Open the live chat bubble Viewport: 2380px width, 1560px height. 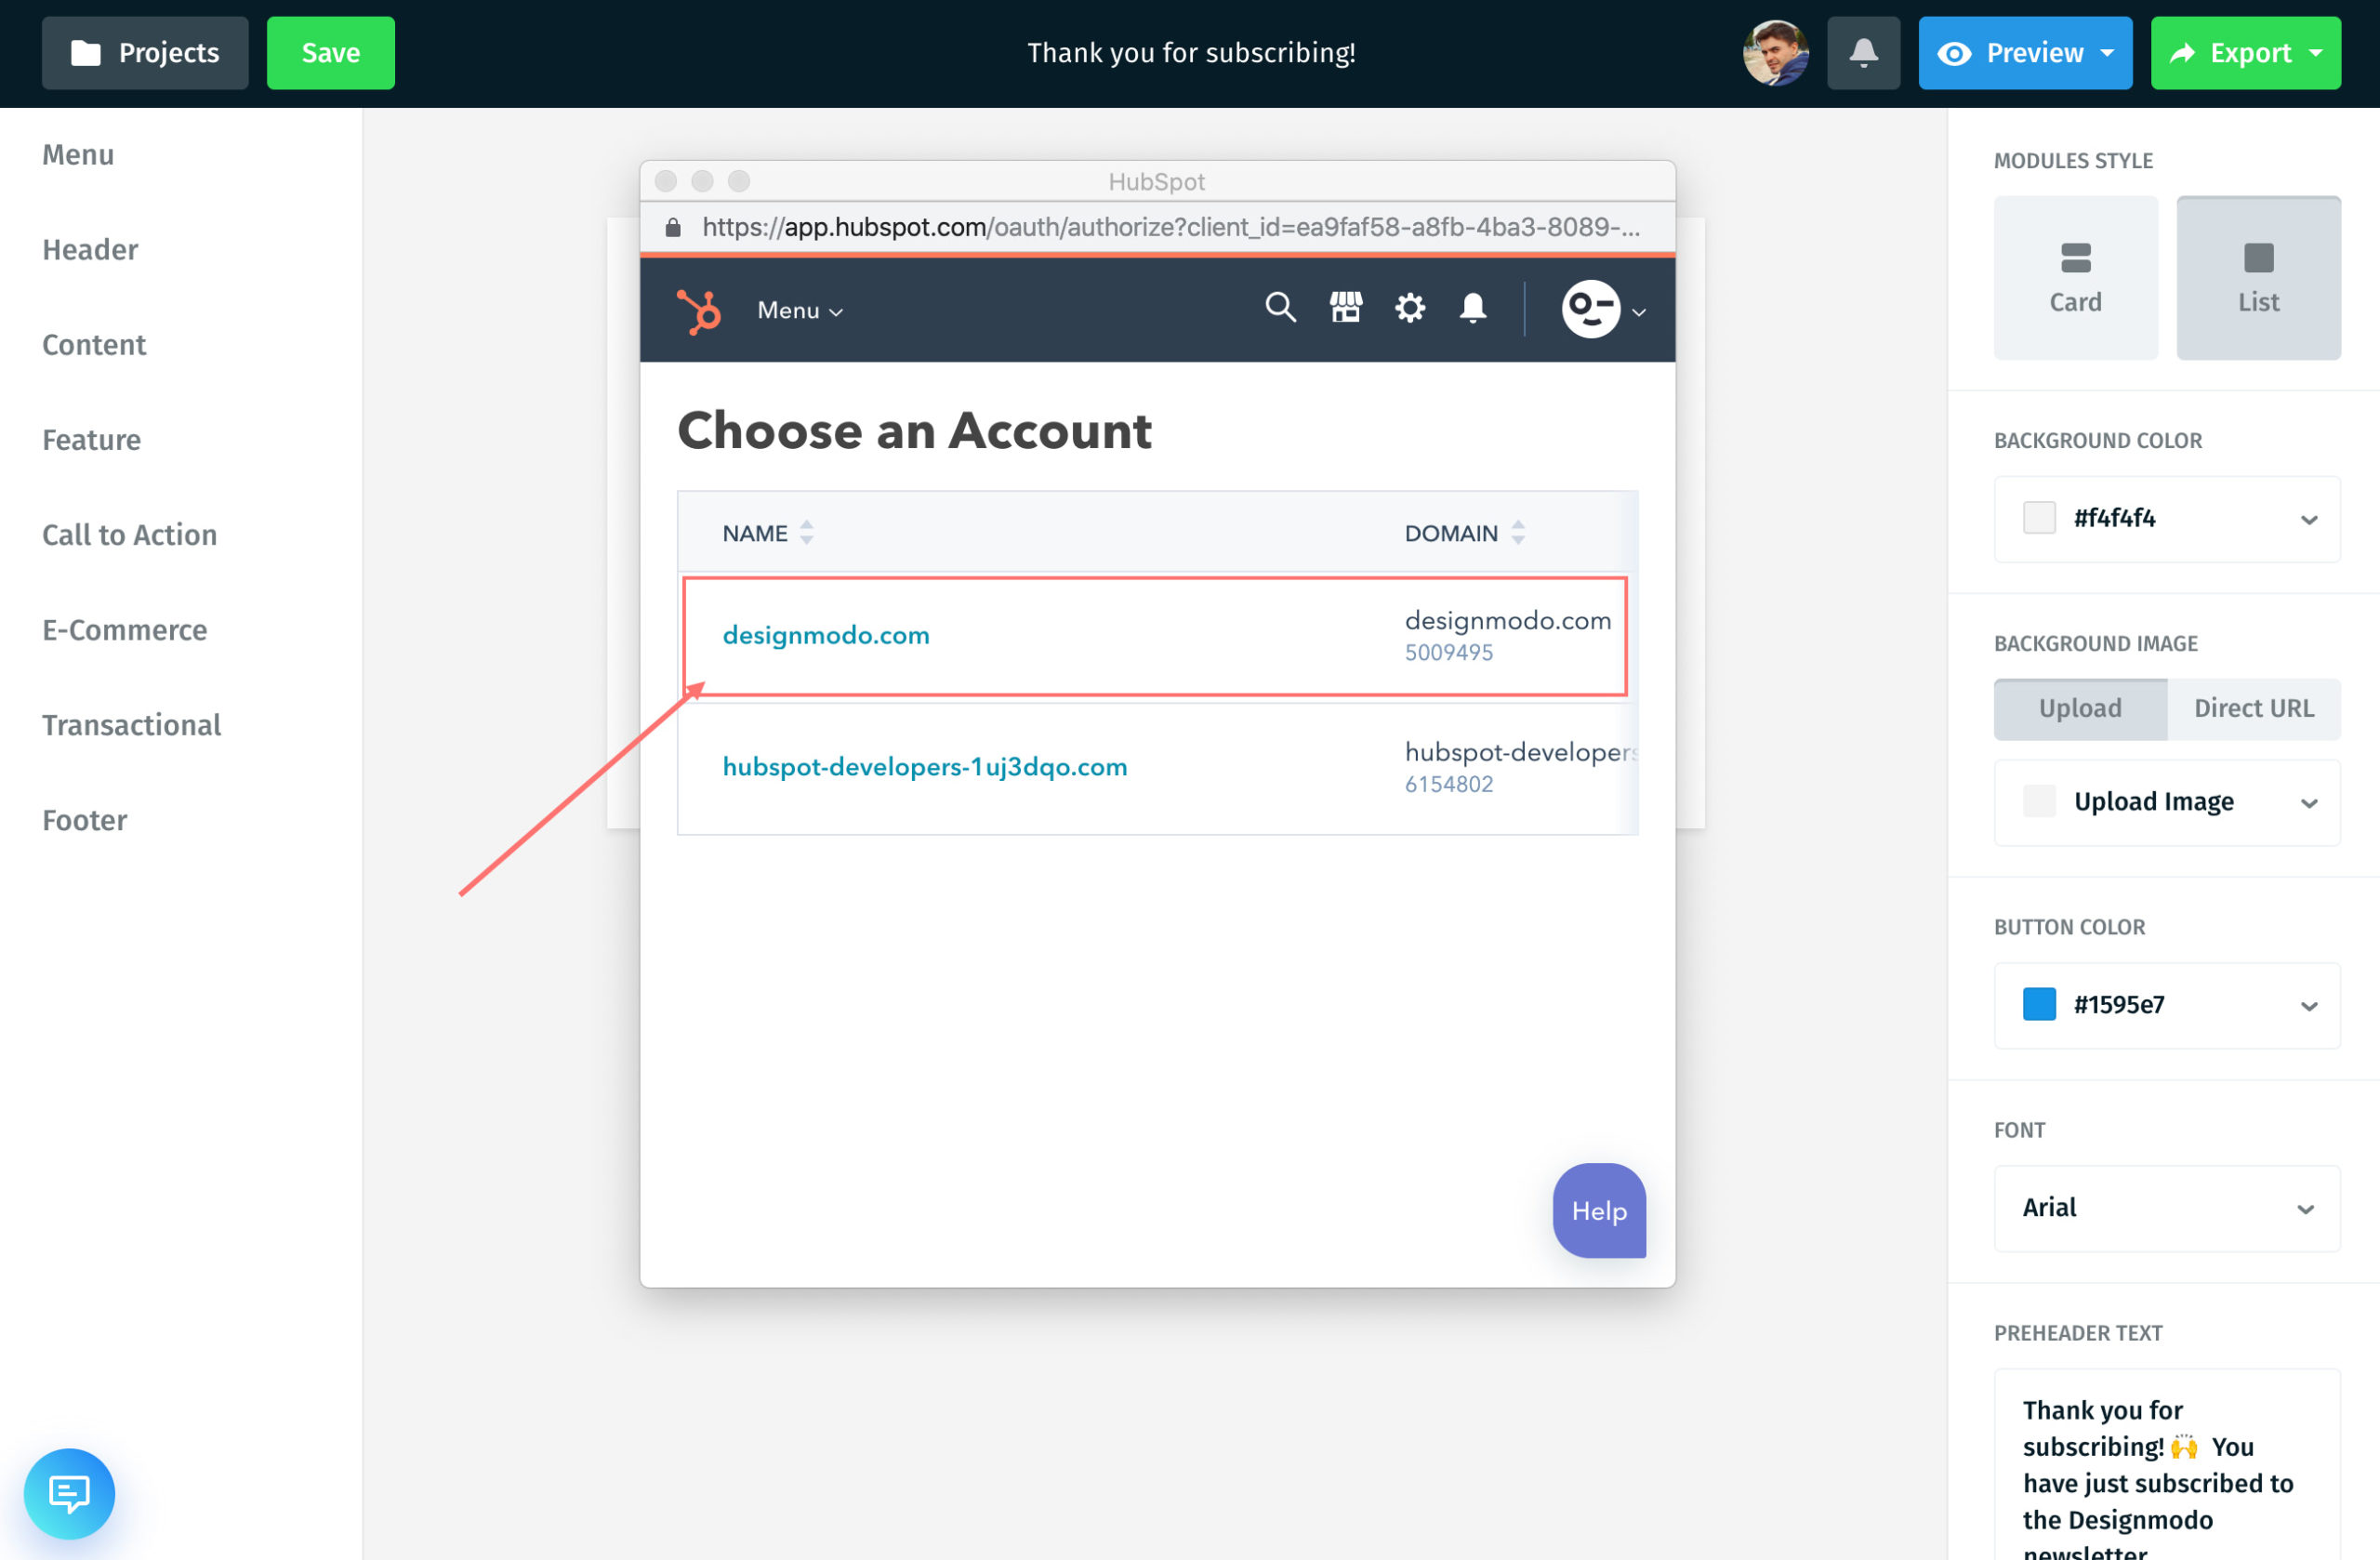click(69, 1493)
